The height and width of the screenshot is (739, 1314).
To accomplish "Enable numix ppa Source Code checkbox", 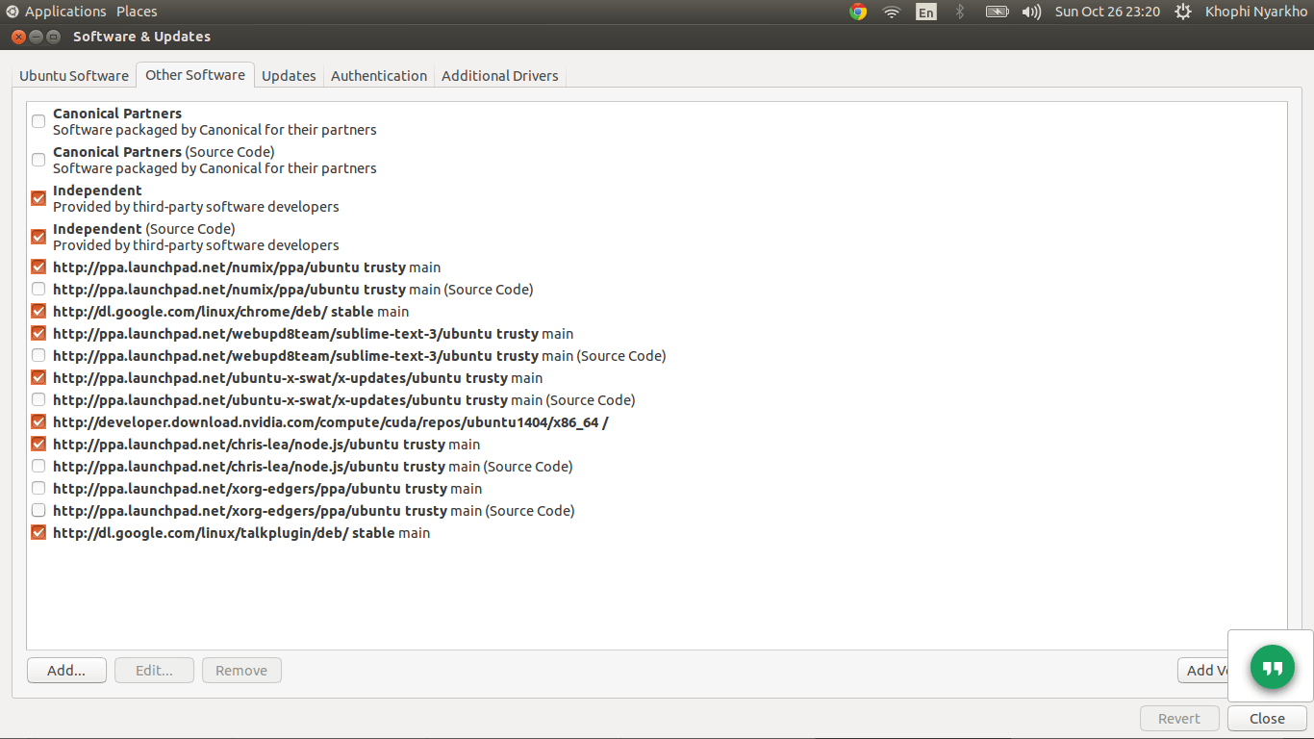I will pos(38,289).
